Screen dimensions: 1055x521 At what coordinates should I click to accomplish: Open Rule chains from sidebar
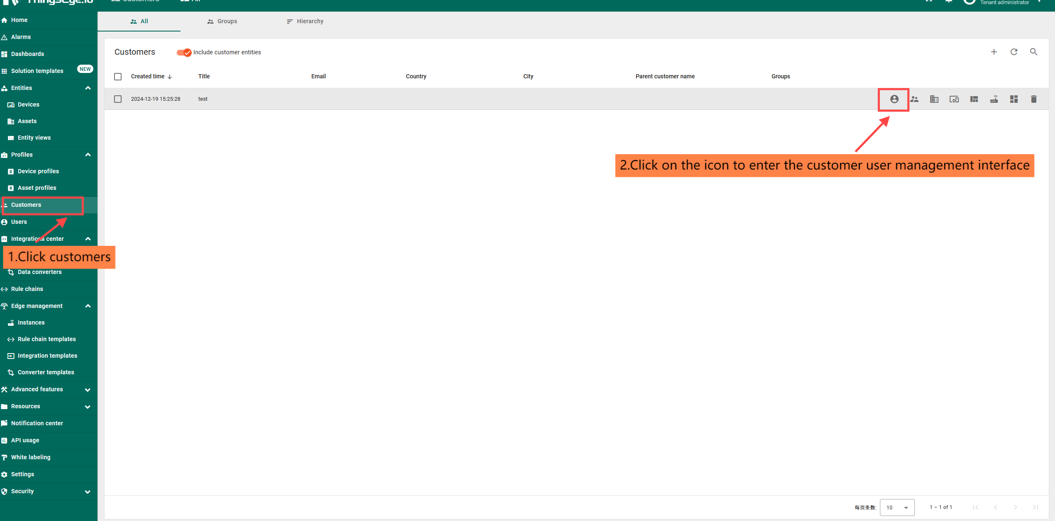pyautogui.click(x=27, y=289)
